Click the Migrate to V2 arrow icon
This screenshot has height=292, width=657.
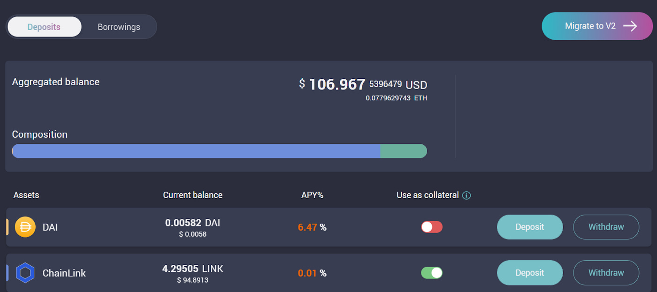pos(630,26)
